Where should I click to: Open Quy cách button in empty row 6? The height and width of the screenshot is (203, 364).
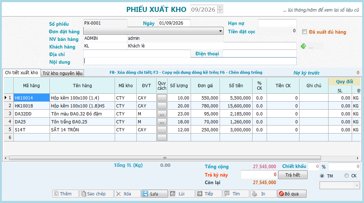coord(162,137)
